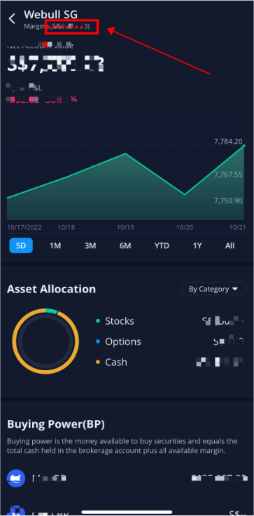The image size is (254, 516).
Task: Click the blue circular icon under Buying Power
Action: click(x=16, y=478)
